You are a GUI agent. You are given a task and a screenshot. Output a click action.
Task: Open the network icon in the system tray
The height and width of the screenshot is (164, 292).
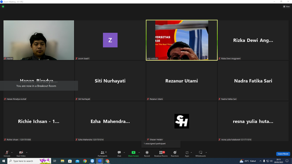[268, 161]
